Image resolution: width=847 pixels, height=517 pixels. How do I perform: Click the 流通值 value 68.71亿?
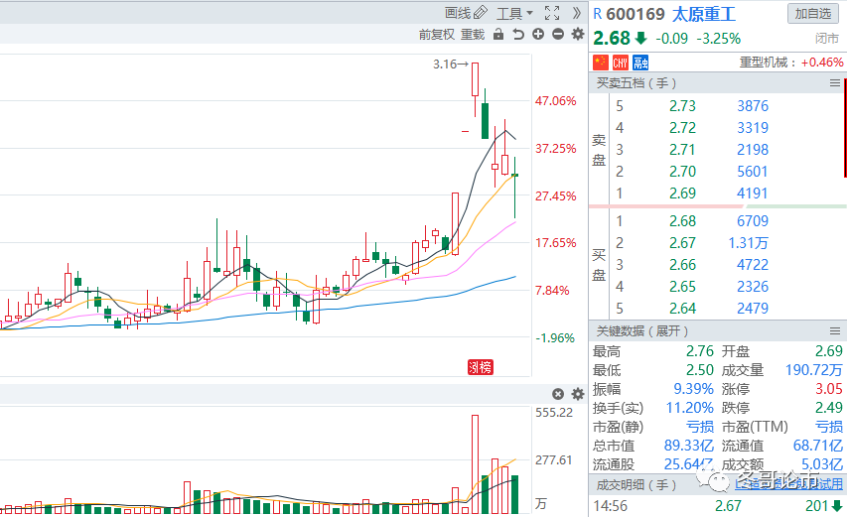click(818, 446)
